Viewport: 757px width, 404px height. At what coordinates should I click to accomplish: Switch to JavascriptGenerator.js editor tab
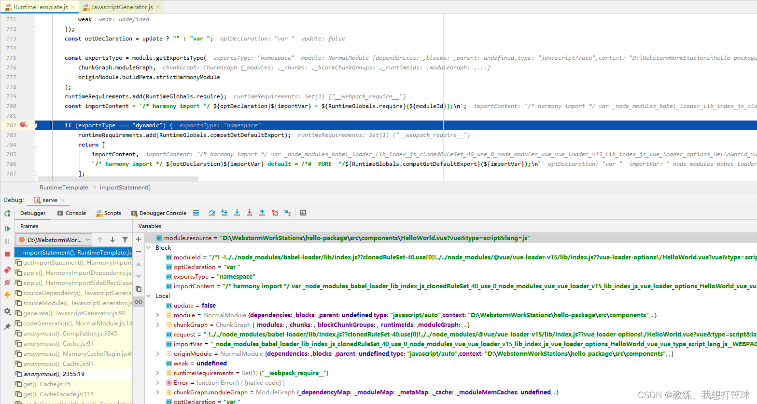pyautogui.click(x=122, y=7)
